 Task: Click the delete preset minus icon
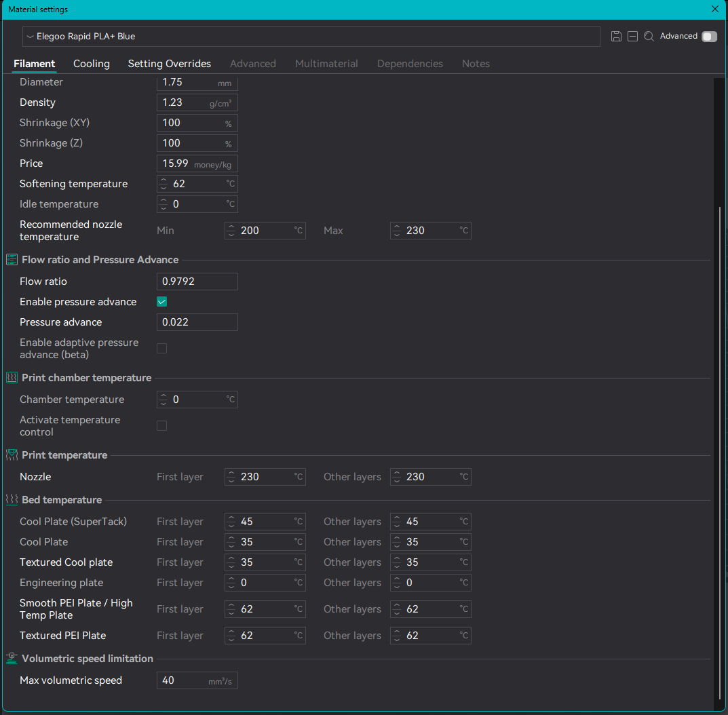(632, 36)
